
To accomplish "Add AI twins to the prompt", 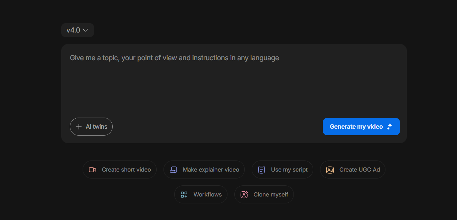I will [x=91, y=127].
